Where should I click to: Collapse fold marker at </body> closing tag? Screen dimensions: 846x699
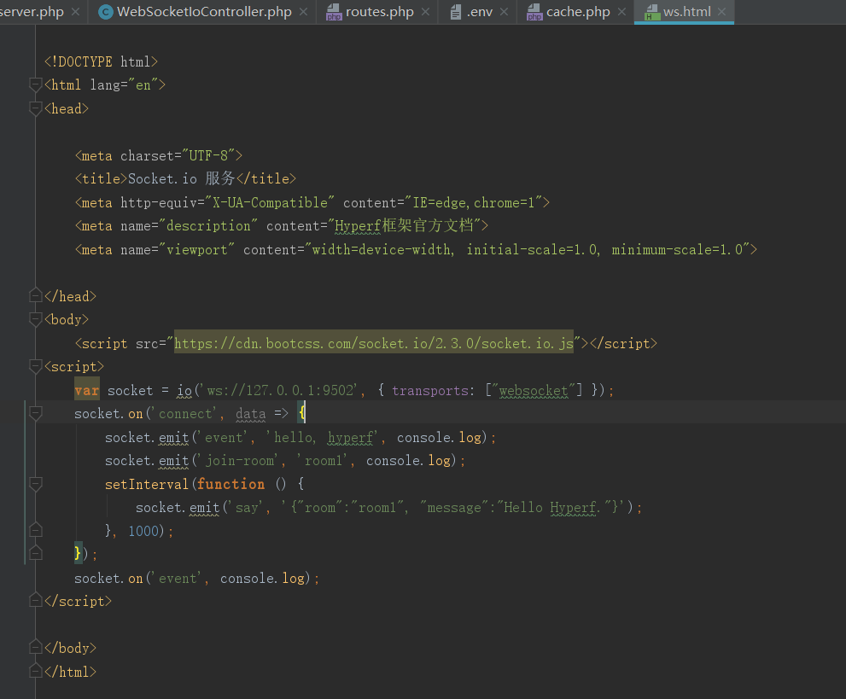[x=36, y=647]
